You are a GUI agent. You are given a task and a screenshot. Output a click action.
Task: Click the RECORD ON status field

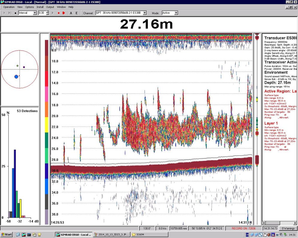(x=243, y=228)
